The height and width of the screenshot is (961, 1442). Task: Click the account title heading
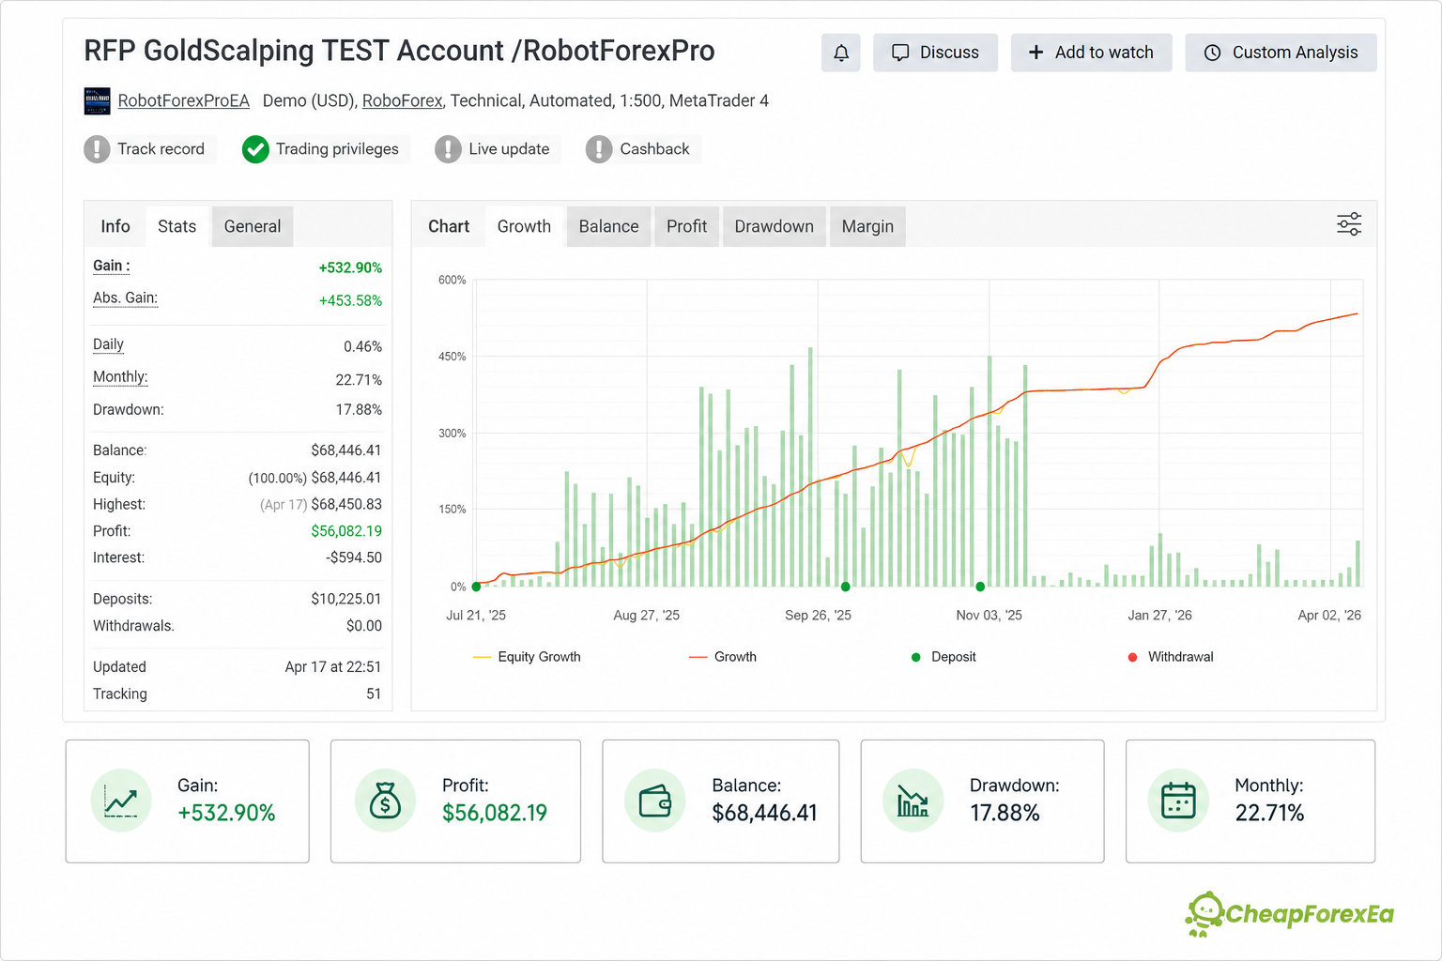[399, 51]
